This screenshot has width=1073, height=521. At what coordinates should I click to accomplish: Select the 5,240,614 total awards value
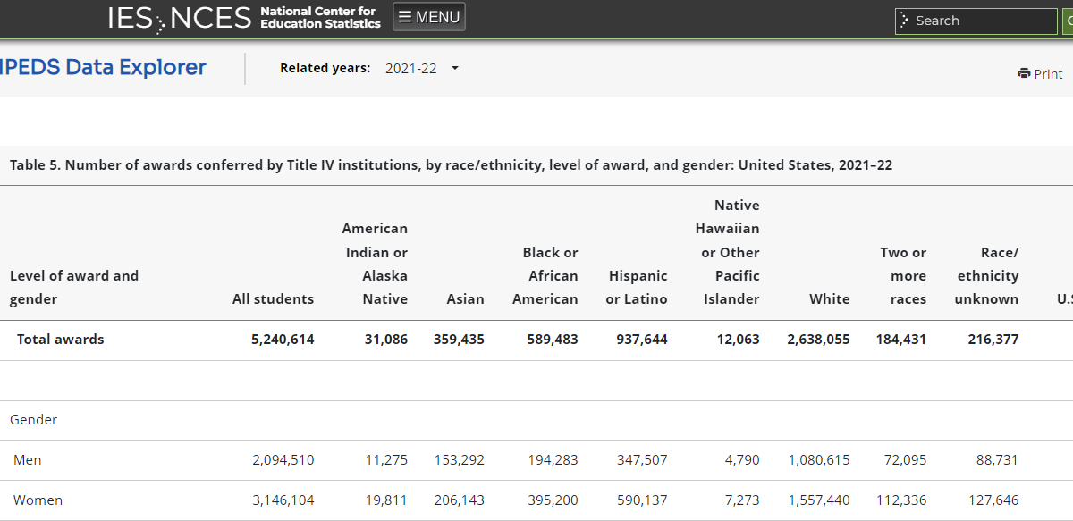coord(283,340)
